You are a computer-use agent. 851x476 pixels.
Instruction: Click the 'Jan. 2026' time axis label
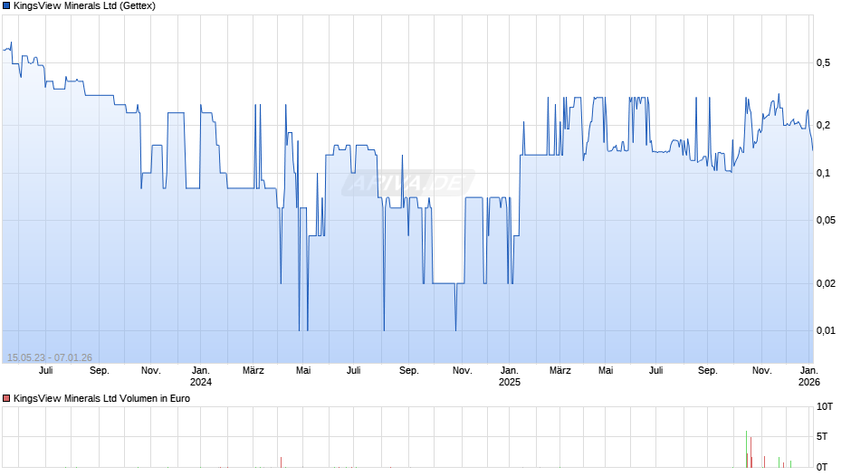pos(809,376)
